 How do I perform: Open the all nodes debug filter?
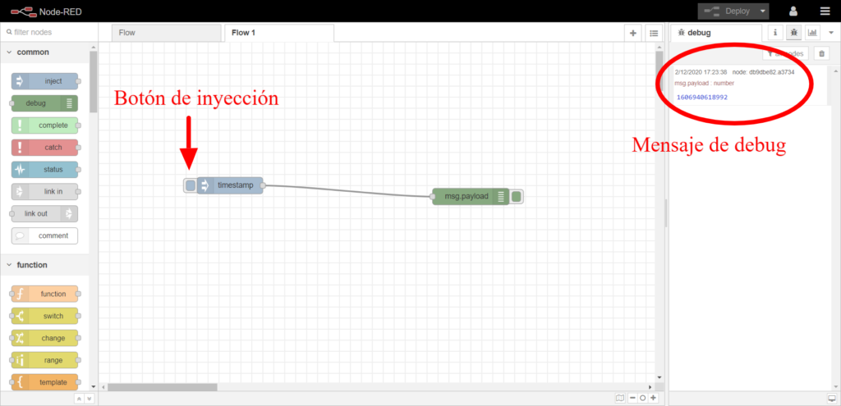tap(785, 53)
